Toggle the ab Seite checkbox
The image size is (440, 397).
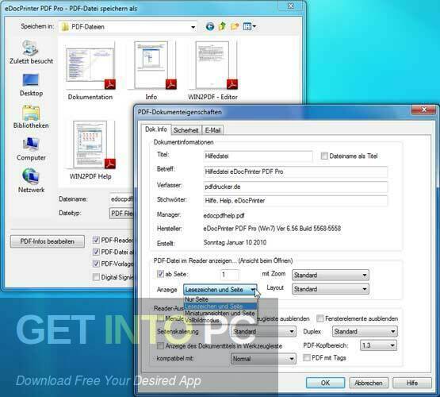pos(160,274)
